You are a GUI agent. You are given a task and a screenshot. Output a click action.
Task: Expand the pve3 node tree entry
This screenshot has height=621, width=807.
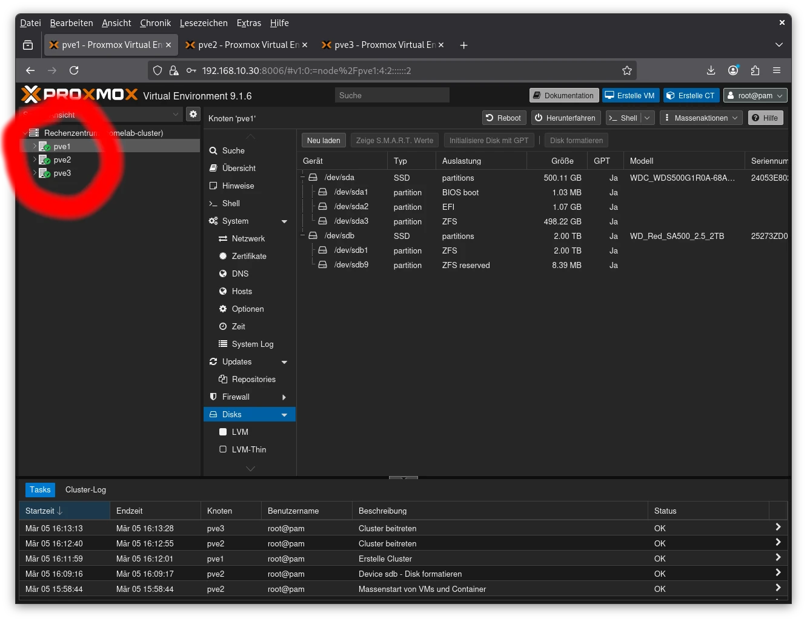click(35, 173)
